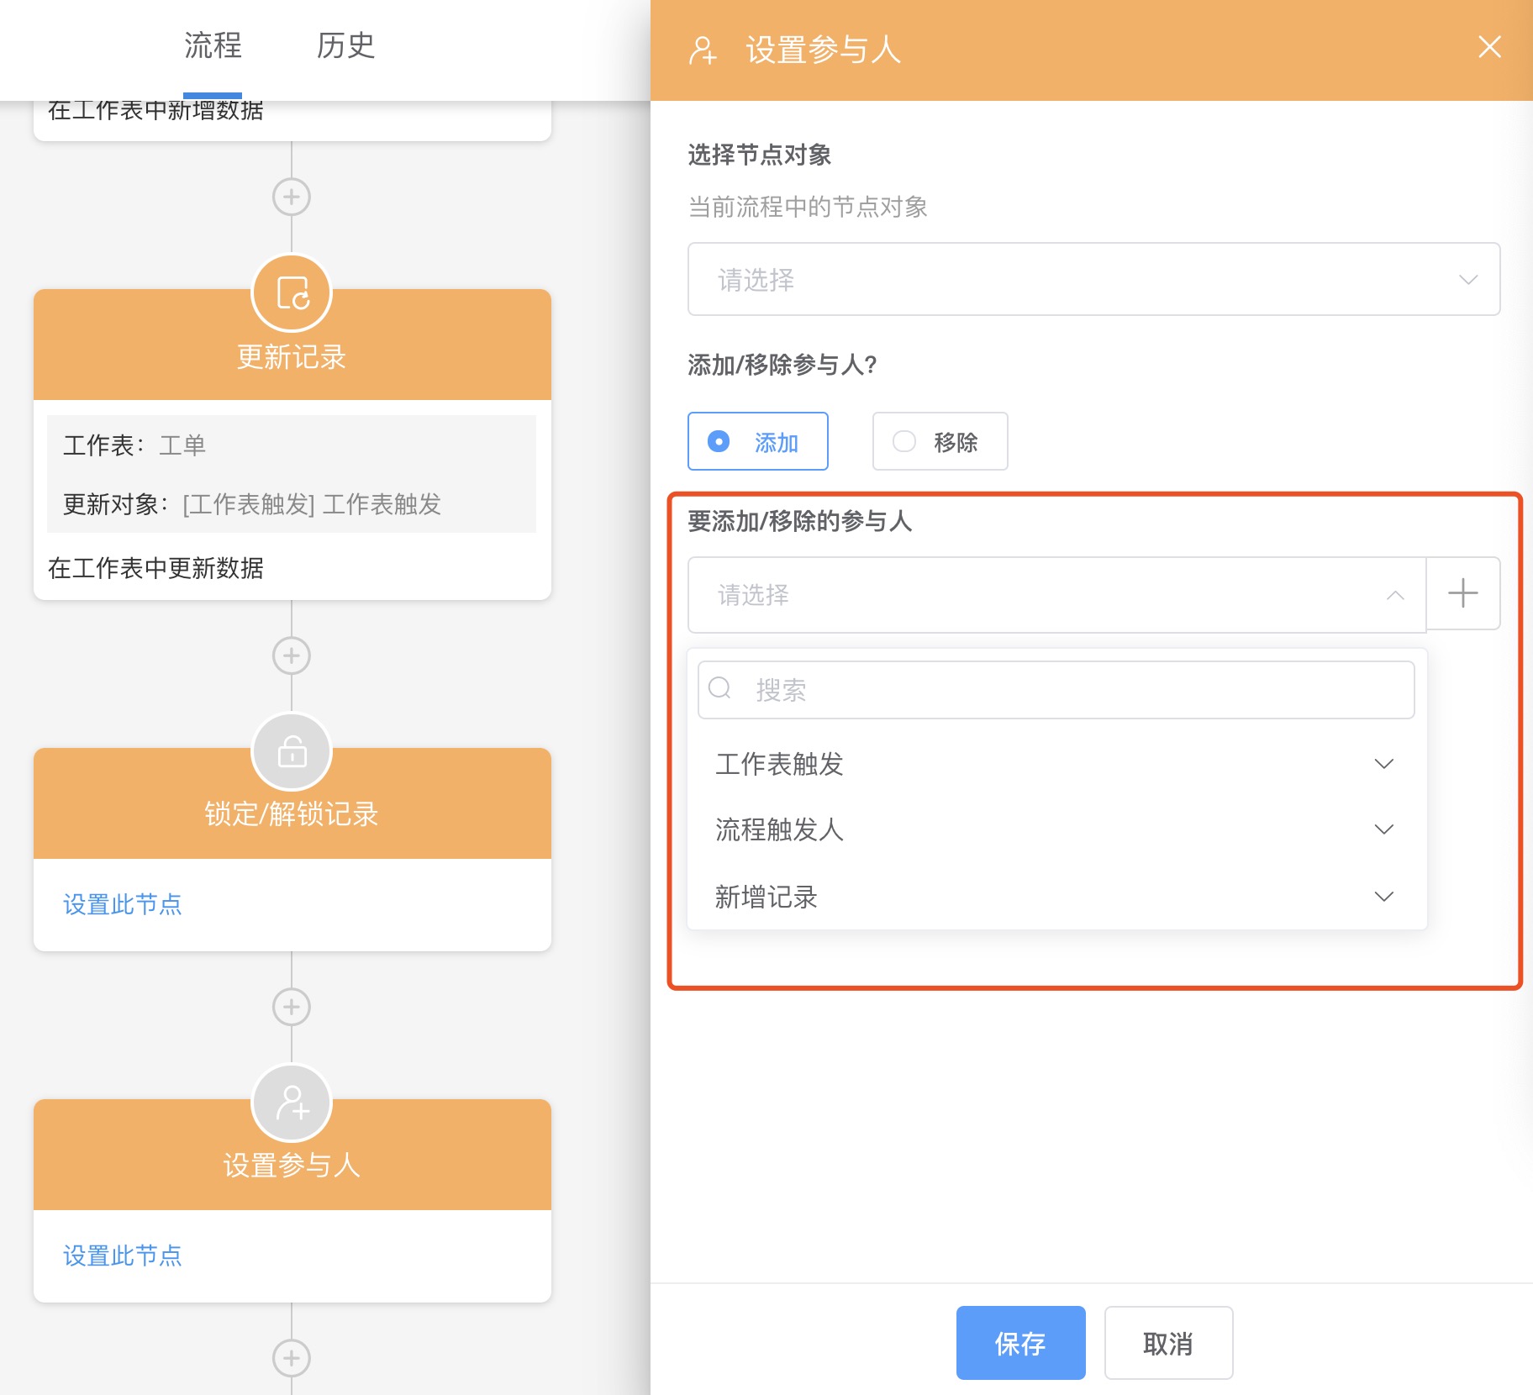The image size is (1533, 1395).
Task: Add a node below the new-record card
Action: 292,197
